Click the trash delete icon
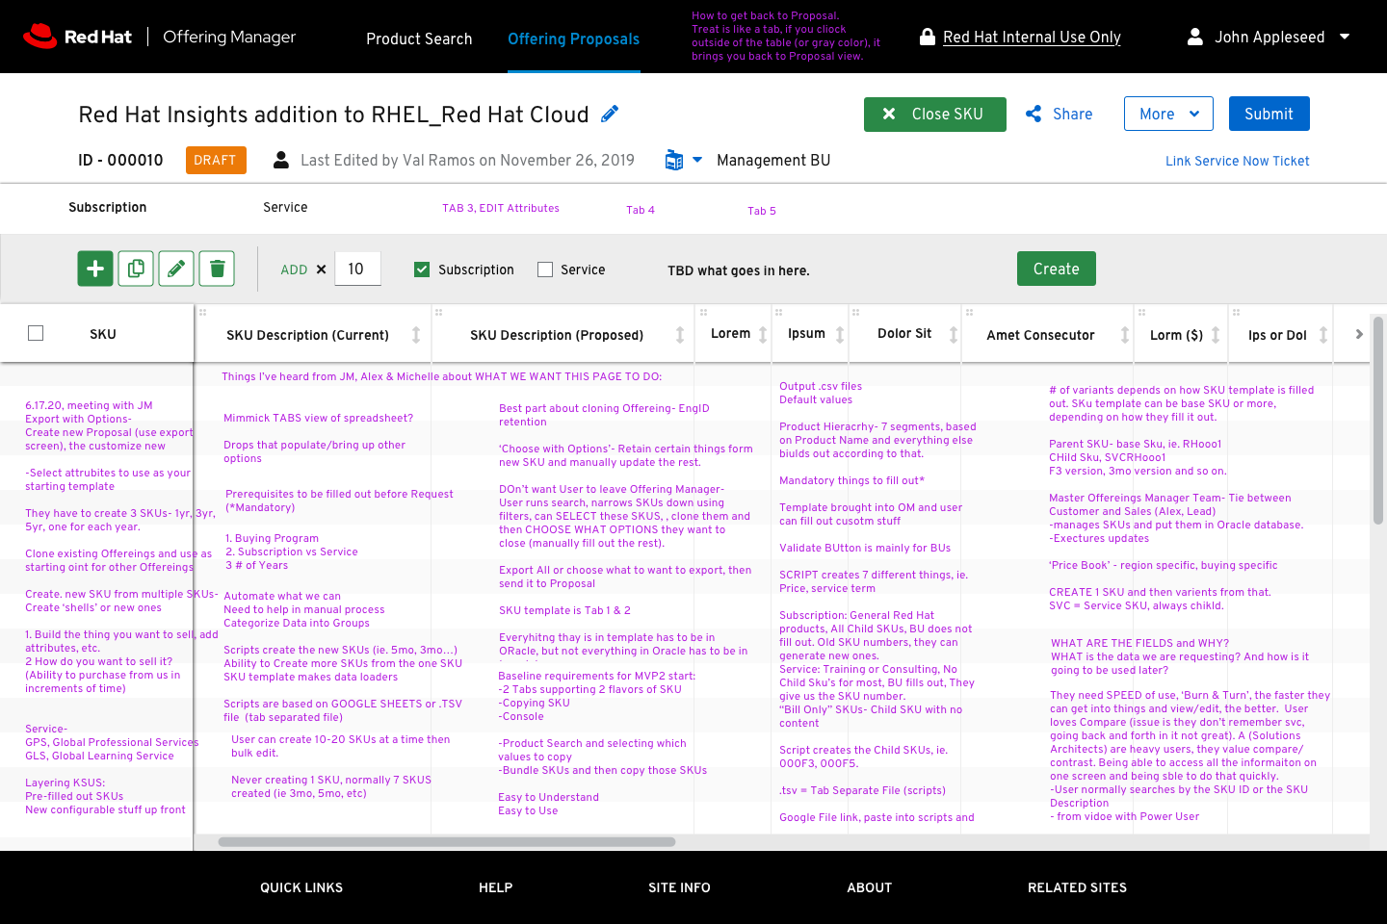 pyautogui.click(x=217, y=269)
